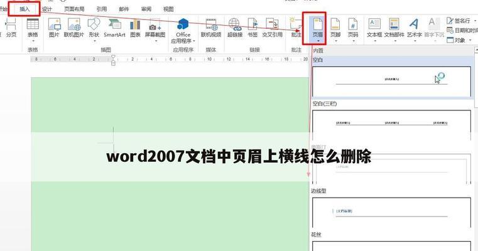Insert a 超链接 hyperlink
478x251 pixels.
(235, 28)
